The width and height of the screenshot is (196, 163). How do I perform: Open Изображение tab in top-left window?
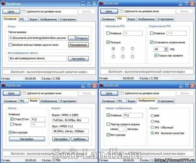tap(48, 19)
